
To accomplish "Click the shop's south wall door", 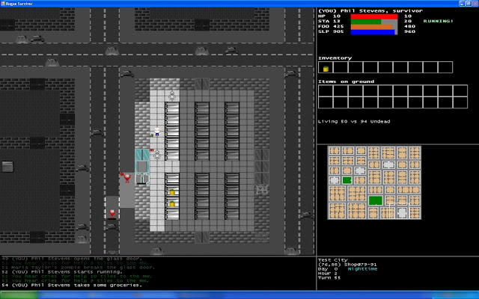I will (202, 238).
